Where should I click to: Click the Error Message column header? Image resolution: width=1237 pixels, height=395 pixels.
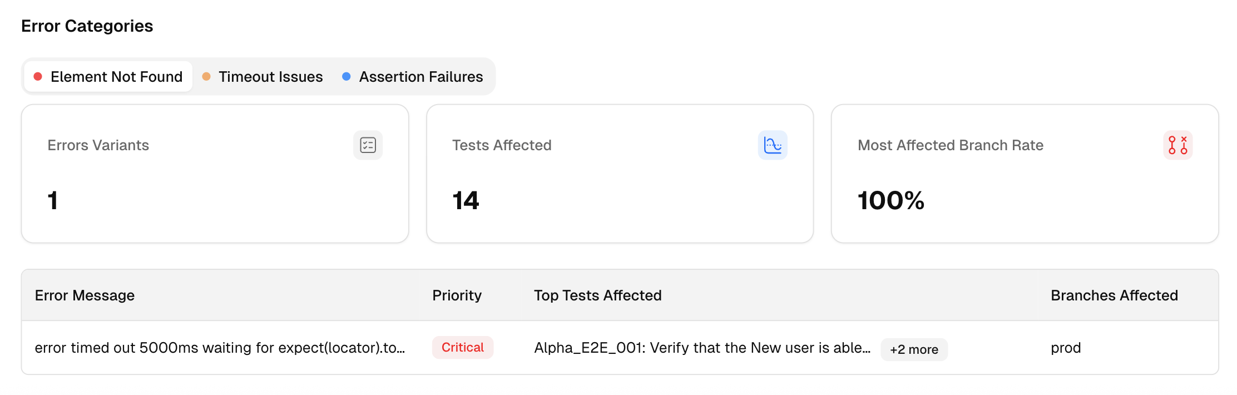(85, 295)
